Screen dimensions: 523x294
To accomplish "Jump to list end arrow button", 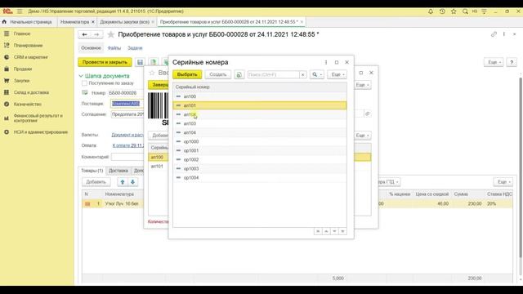I will 342,231.
